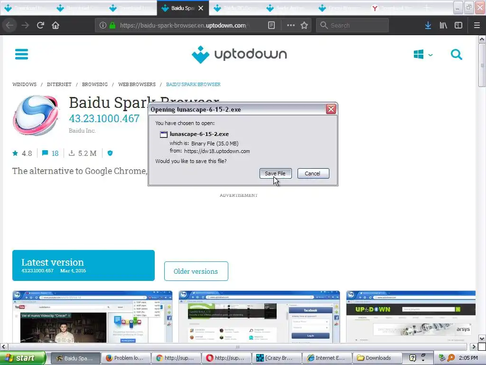486x365 pixels.
Task: Click the blue security shield badge
Action: pyautogui.click(x=110, y=153)
